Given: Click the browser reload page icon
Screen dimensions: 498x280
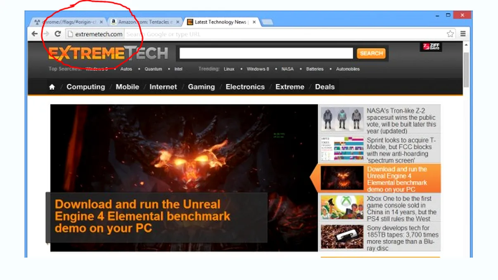Looking at the screenshot, I should [57, 34].
